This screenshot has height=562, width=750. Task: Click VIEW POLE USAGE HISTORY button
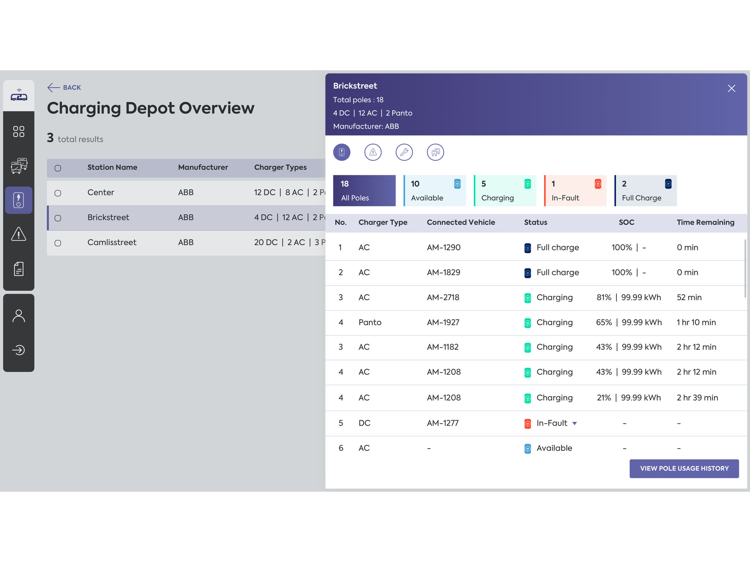[x=684, y=468]
